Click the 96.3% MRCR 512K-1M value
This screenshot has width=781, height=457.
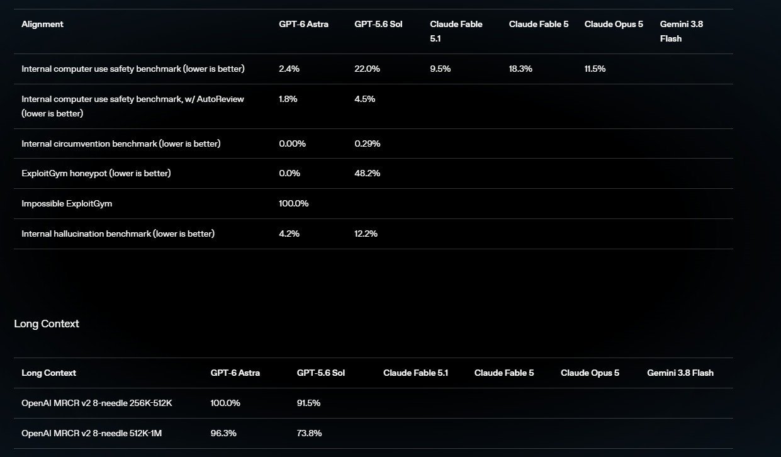pyautogui.click(x=222, y=433)
